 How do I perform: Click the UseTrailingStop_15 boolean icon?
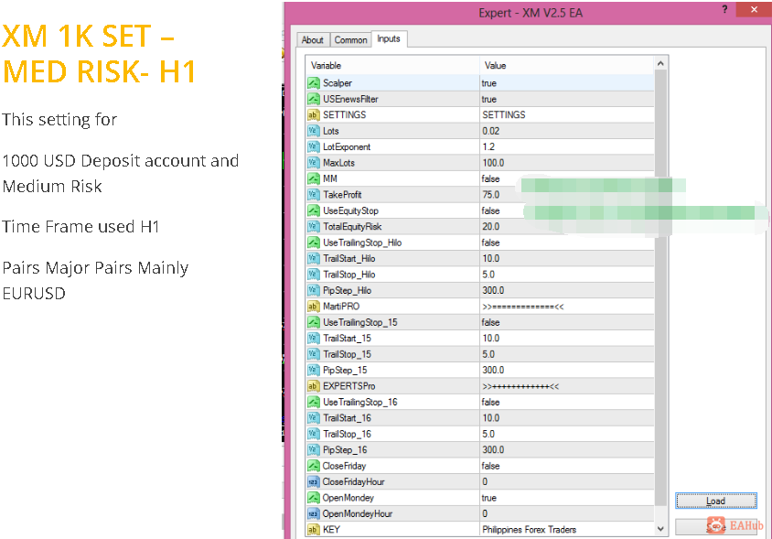[x=313, y=322]
